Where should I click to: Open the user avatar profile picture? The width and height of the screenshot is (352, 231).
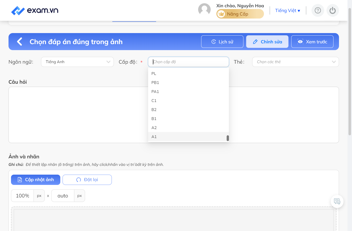coord(204,10)
